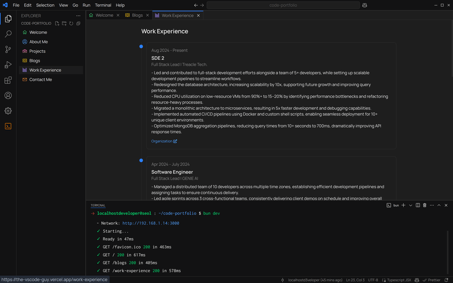Open the Terminal menu
The image size is (453, 283).
[103, 5]
